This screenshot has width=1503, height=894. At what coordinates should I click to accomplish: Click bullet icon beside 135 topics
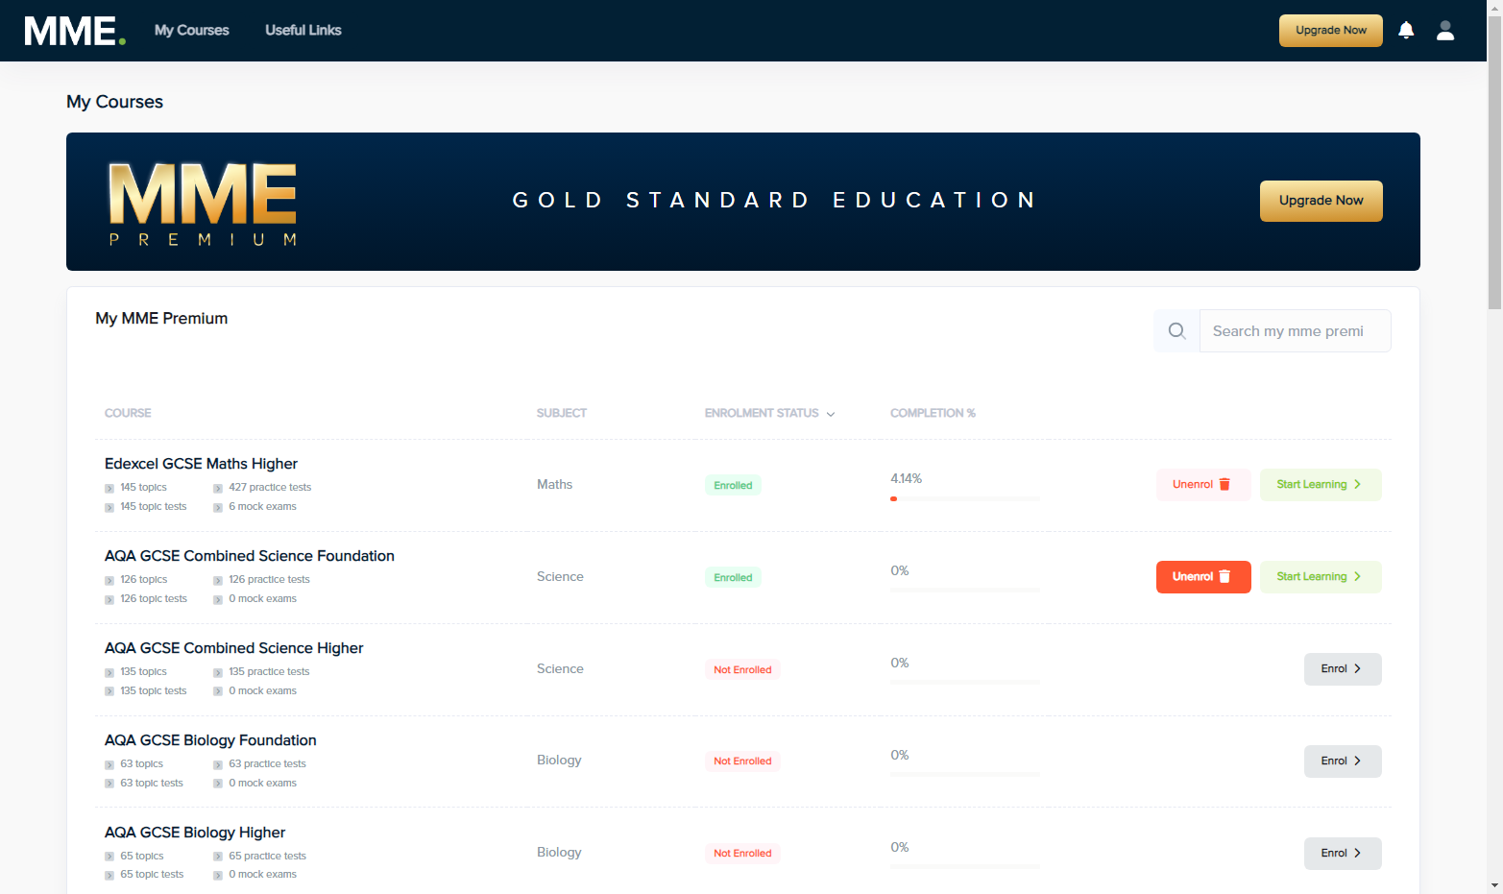tap(109, 673)
